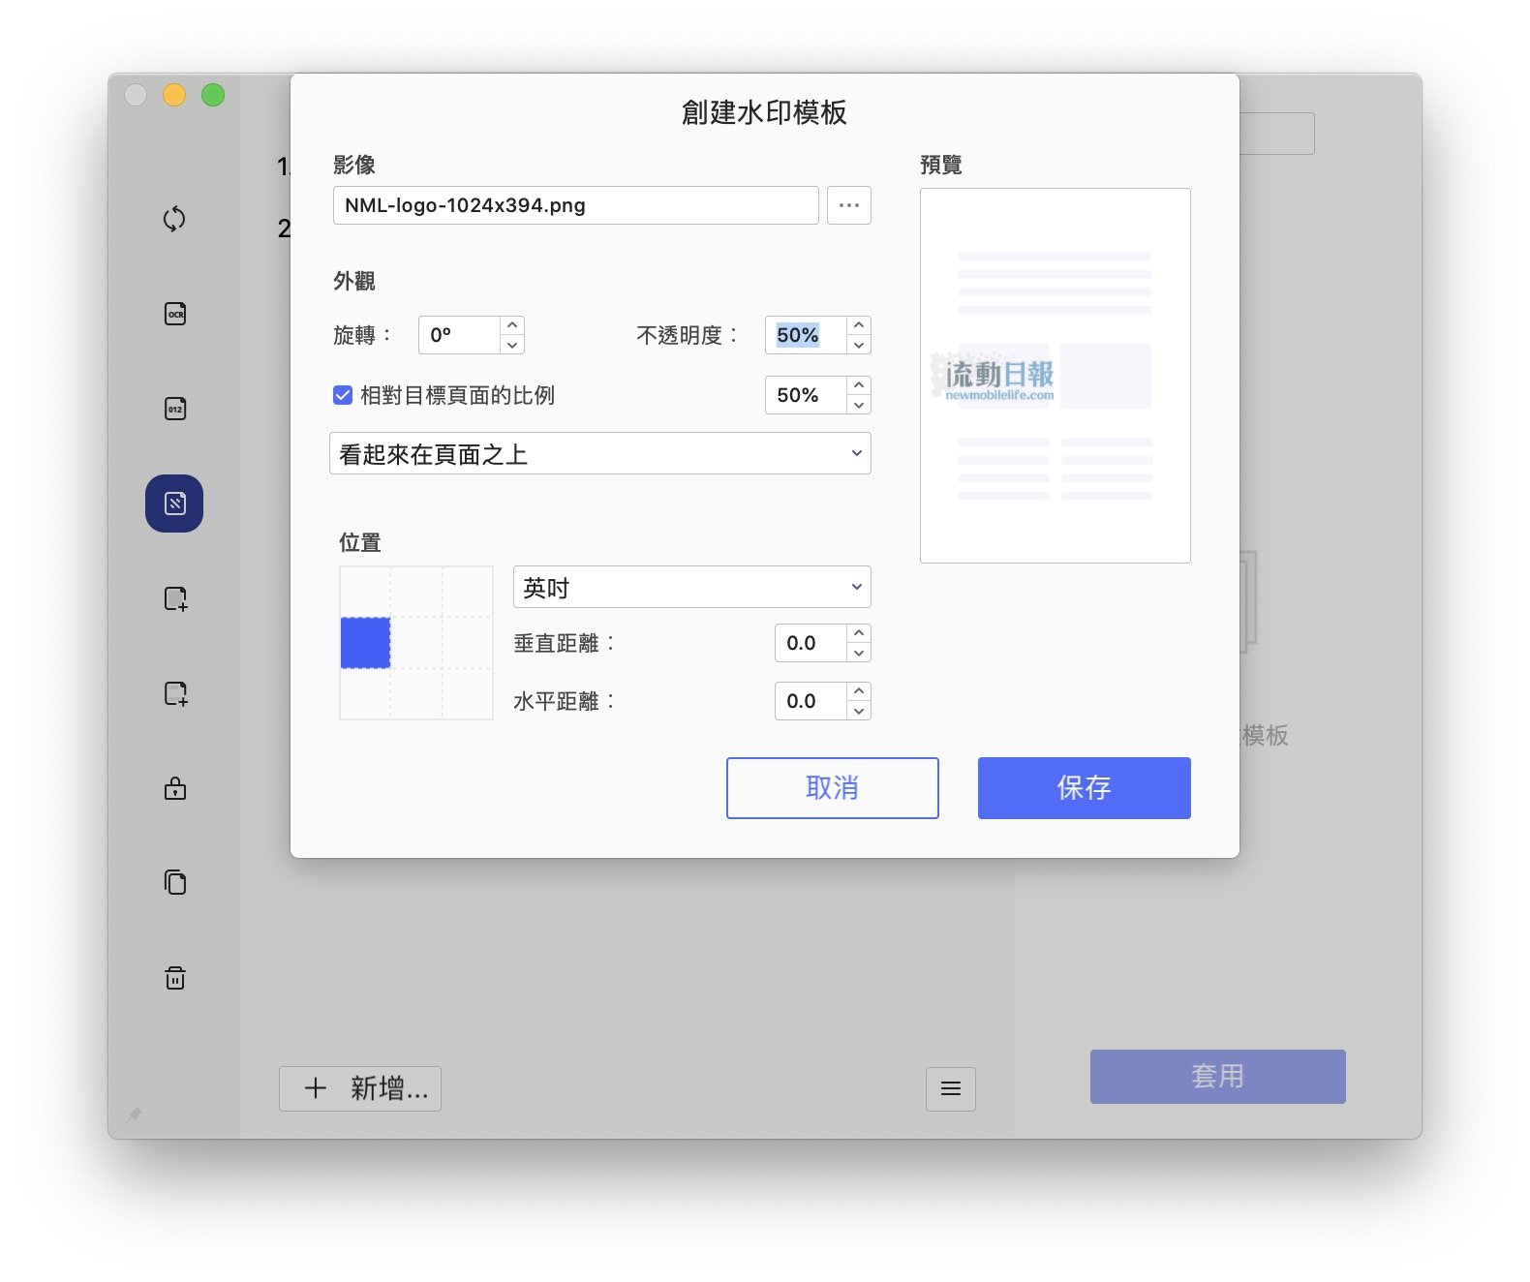
Task: Click the Convert tool icon in sidebar
Action: [x=174, y=219]
